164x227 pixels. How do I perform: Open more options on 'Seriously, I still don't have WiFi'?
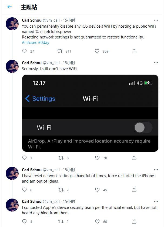click(156, 63)
